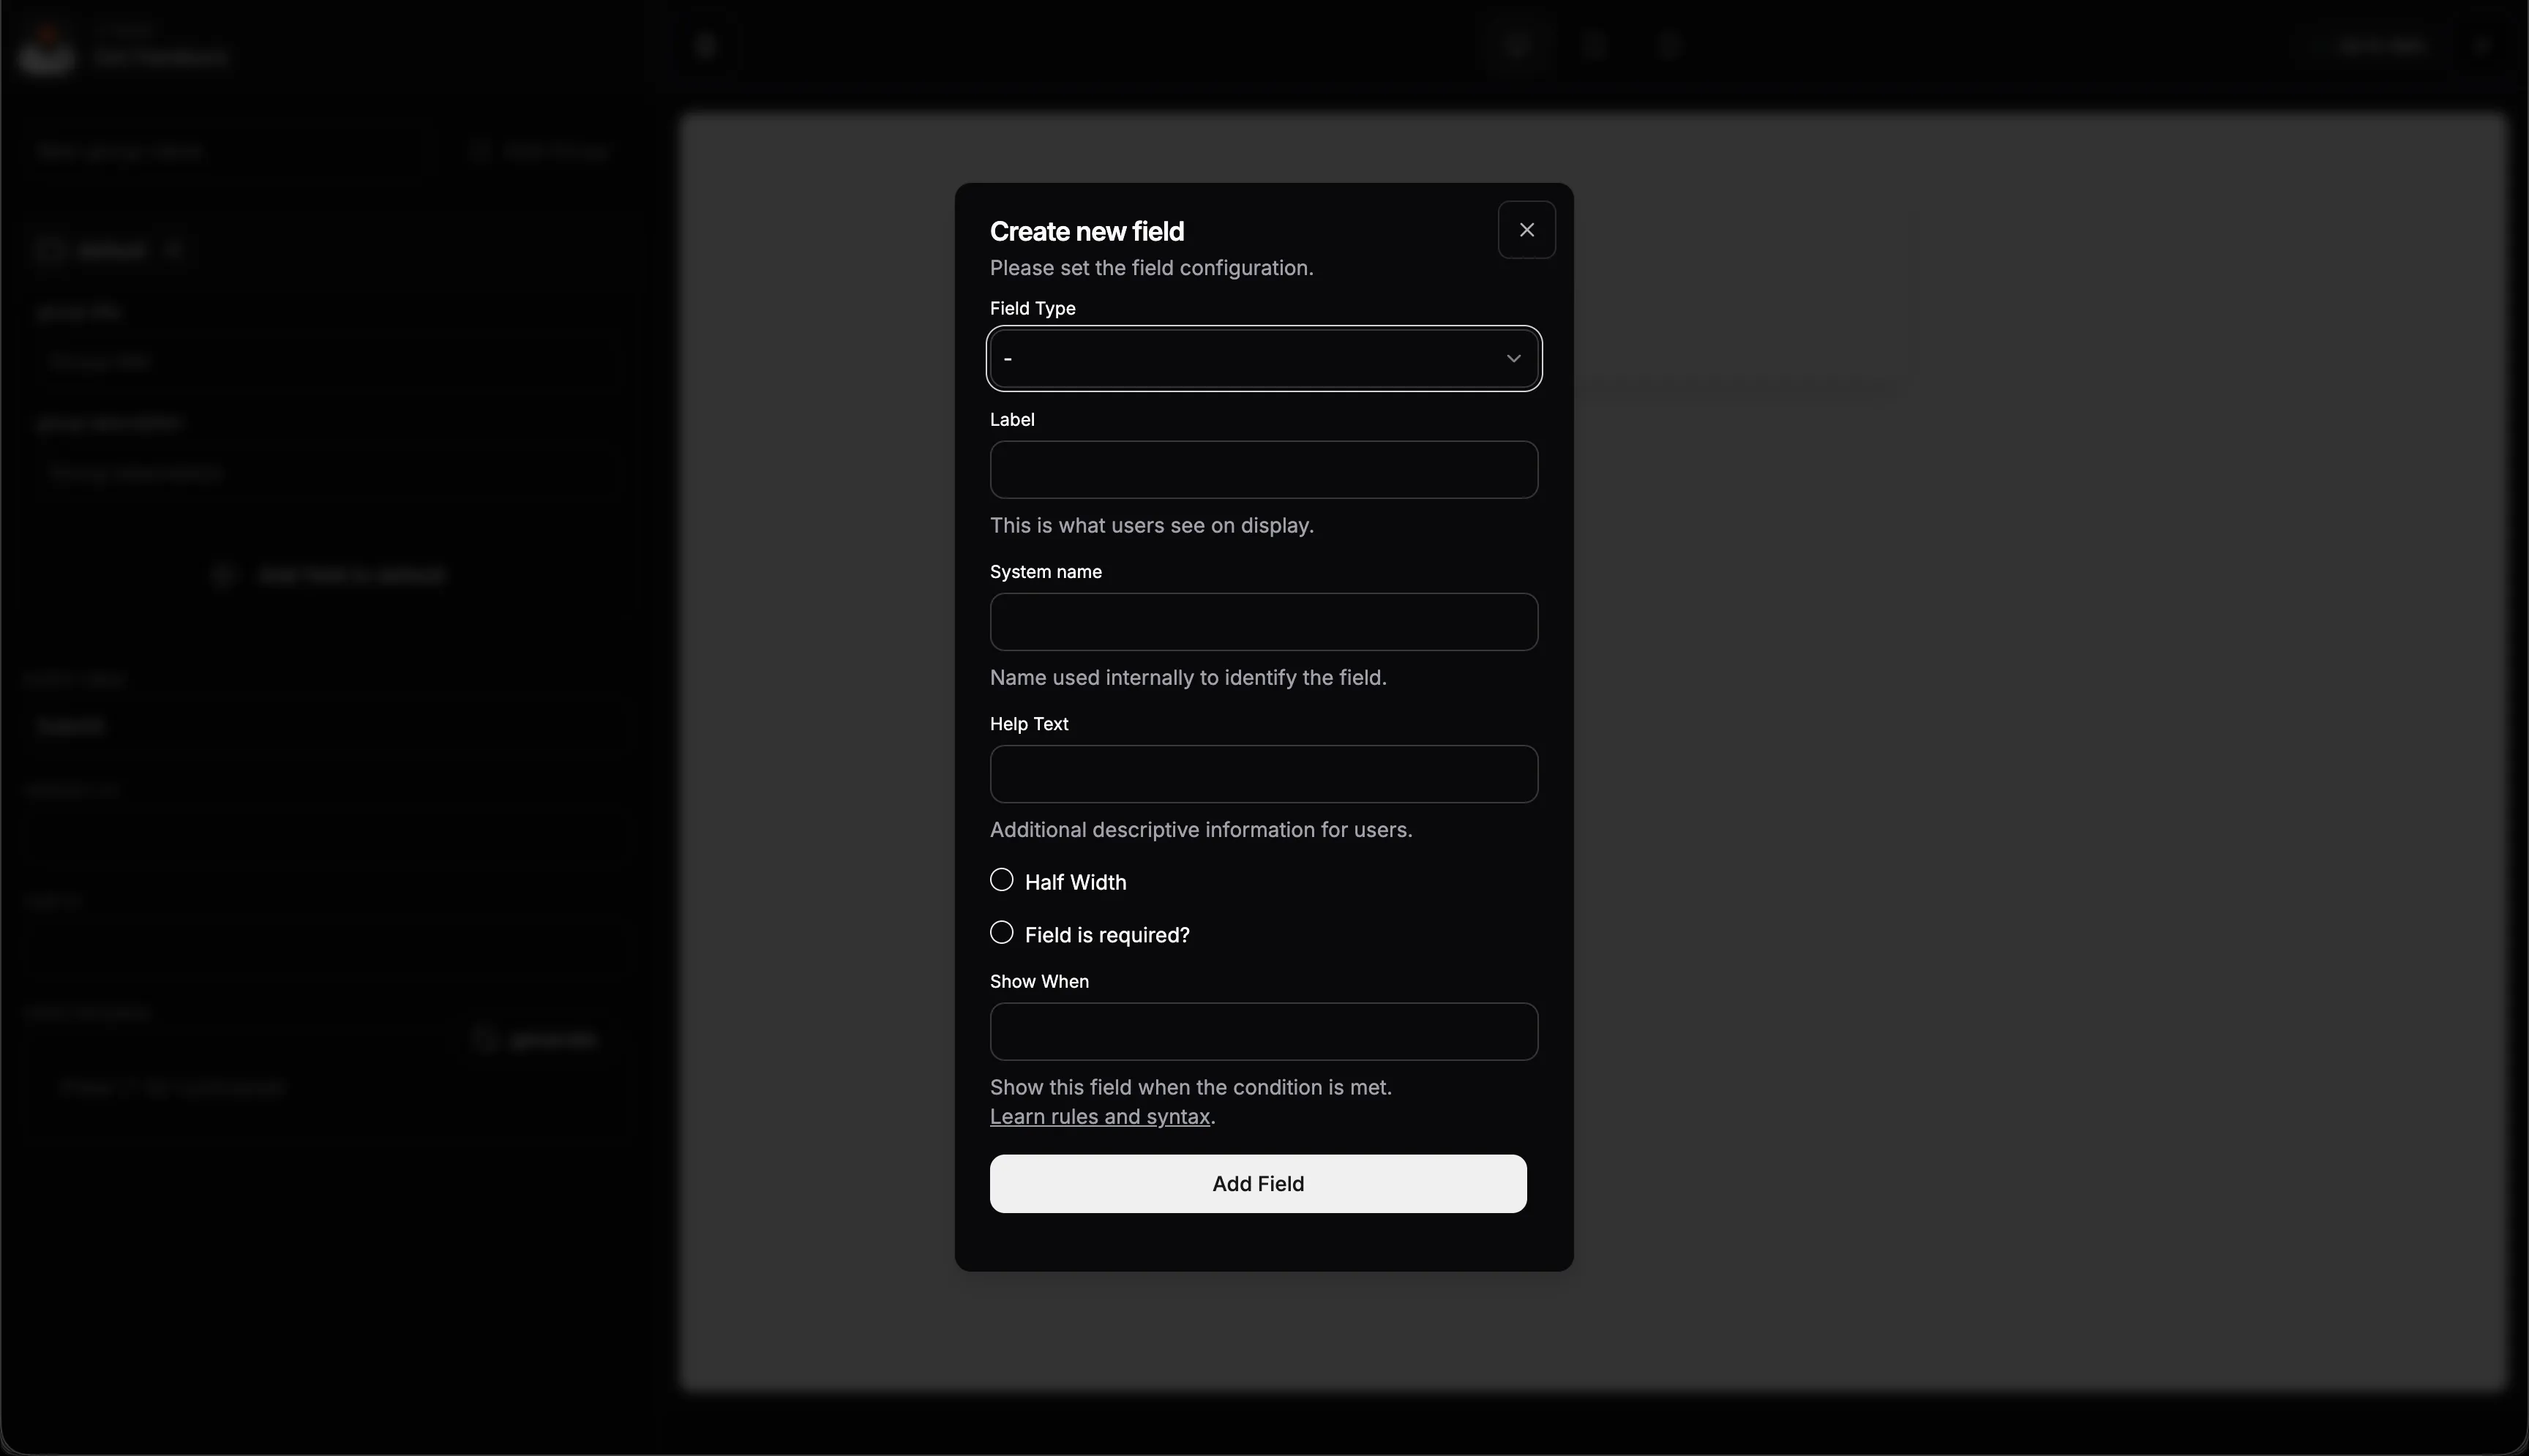Click the dimmed app logo top-left
This screenshot has height=1456, width=2529.
[46, 50]
